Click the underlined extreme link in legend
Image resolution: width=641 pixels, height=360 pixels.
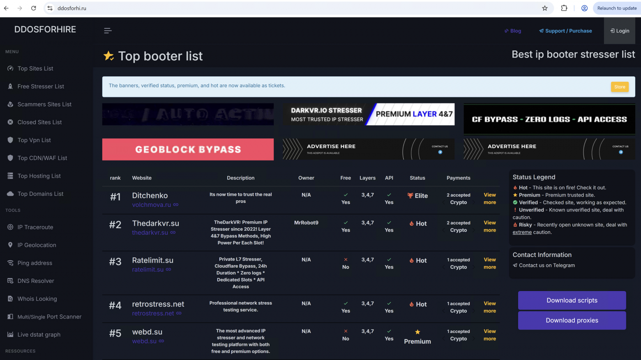coord(522,232)
